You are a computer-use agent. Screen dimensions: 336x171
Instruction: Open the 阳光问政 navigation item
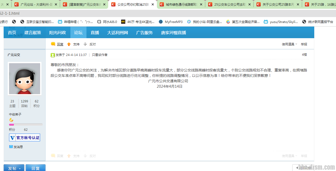pyautogui.click(x=57, y=33)
